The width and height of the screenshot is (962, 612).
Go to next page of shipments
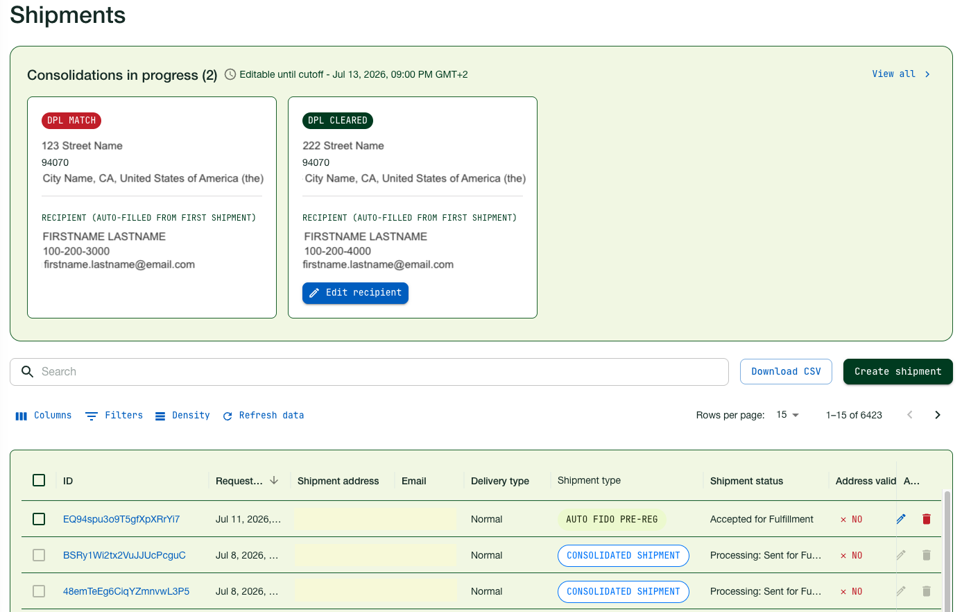938,415
